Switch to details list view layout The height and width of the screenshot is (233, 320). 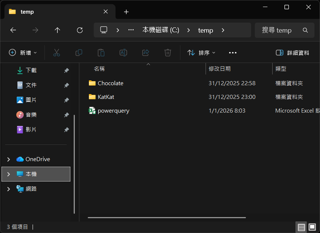(301, 227)
